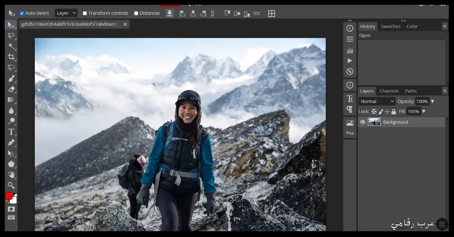
Task: Open the Layer selection dropdown
Action: pyautogui.click(x=66, y=12)
